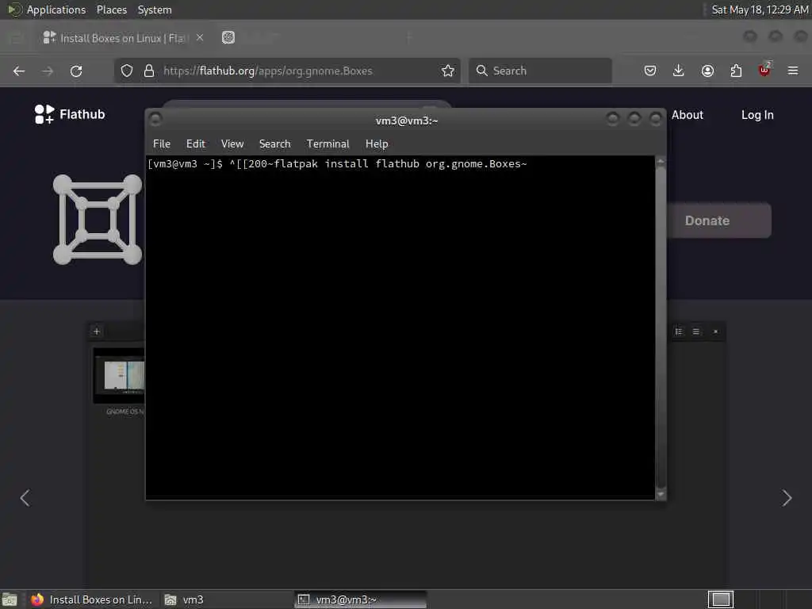Open Firefox hamburger menu
Image resolution: width=812 pixels, height=609 pixels.
tap(793, 71)
